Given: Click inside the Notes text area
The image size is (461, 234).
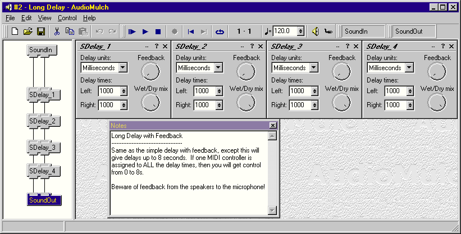Looking at the screenshot, I should pos(189,173).
